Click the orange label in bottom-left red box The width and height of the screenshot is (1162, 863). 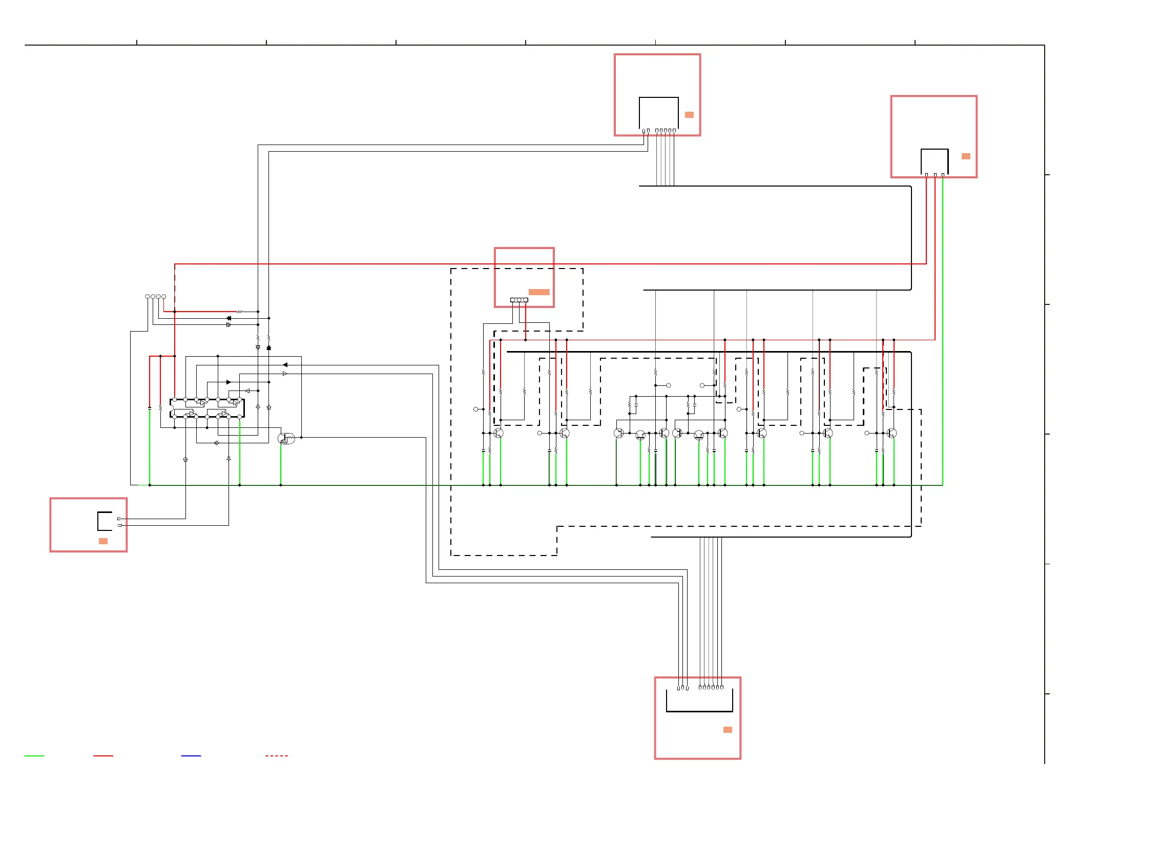[x=103, y=541]
